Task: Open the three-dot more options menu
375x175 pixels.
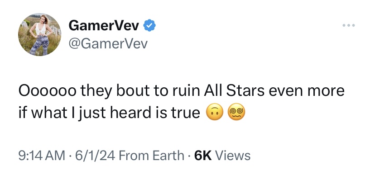Action: tap(348, 25)
